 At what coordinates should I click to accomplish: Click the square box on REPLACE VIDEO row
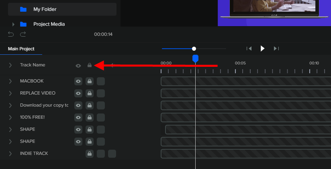(x=101, y=93)
